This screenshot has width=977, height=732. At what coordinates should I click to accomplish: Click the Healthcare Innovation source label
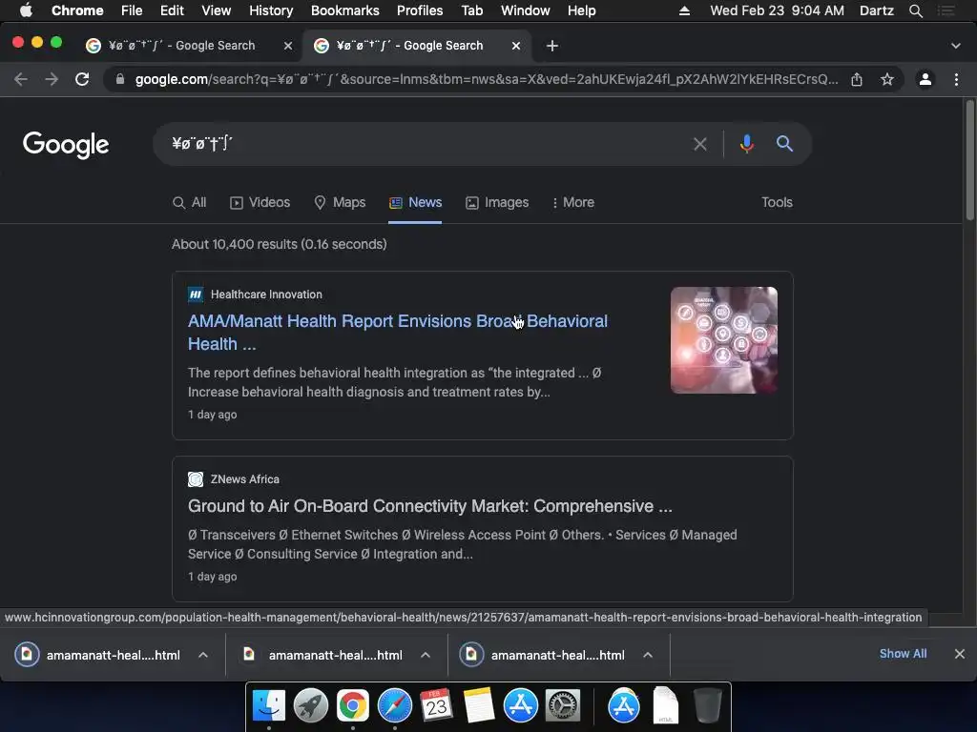(266, 295)
